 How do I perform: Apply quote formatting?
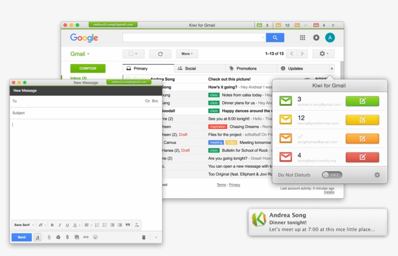point(128,225)
